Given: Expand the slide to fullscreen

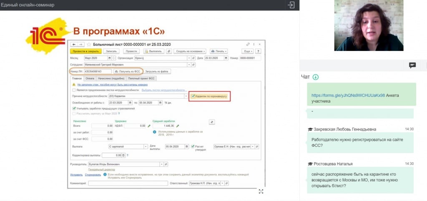Looking at the screenshot, I should (261, 191).
